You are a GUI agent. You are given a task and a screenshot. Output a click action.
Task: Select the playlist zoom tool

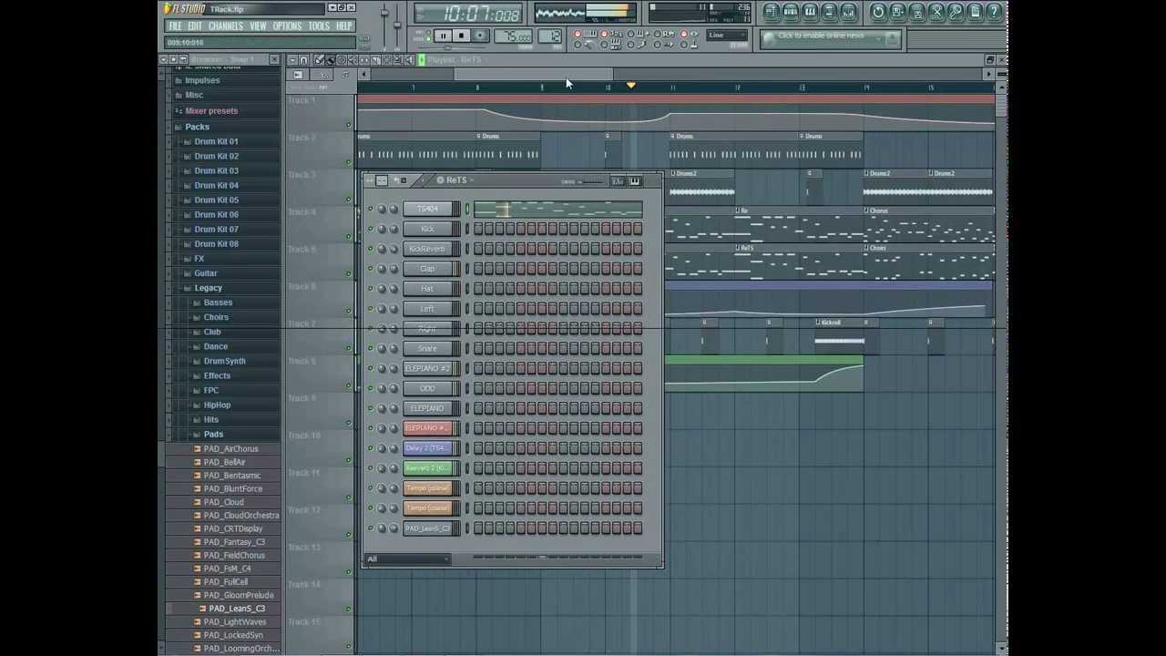(398, 60)
